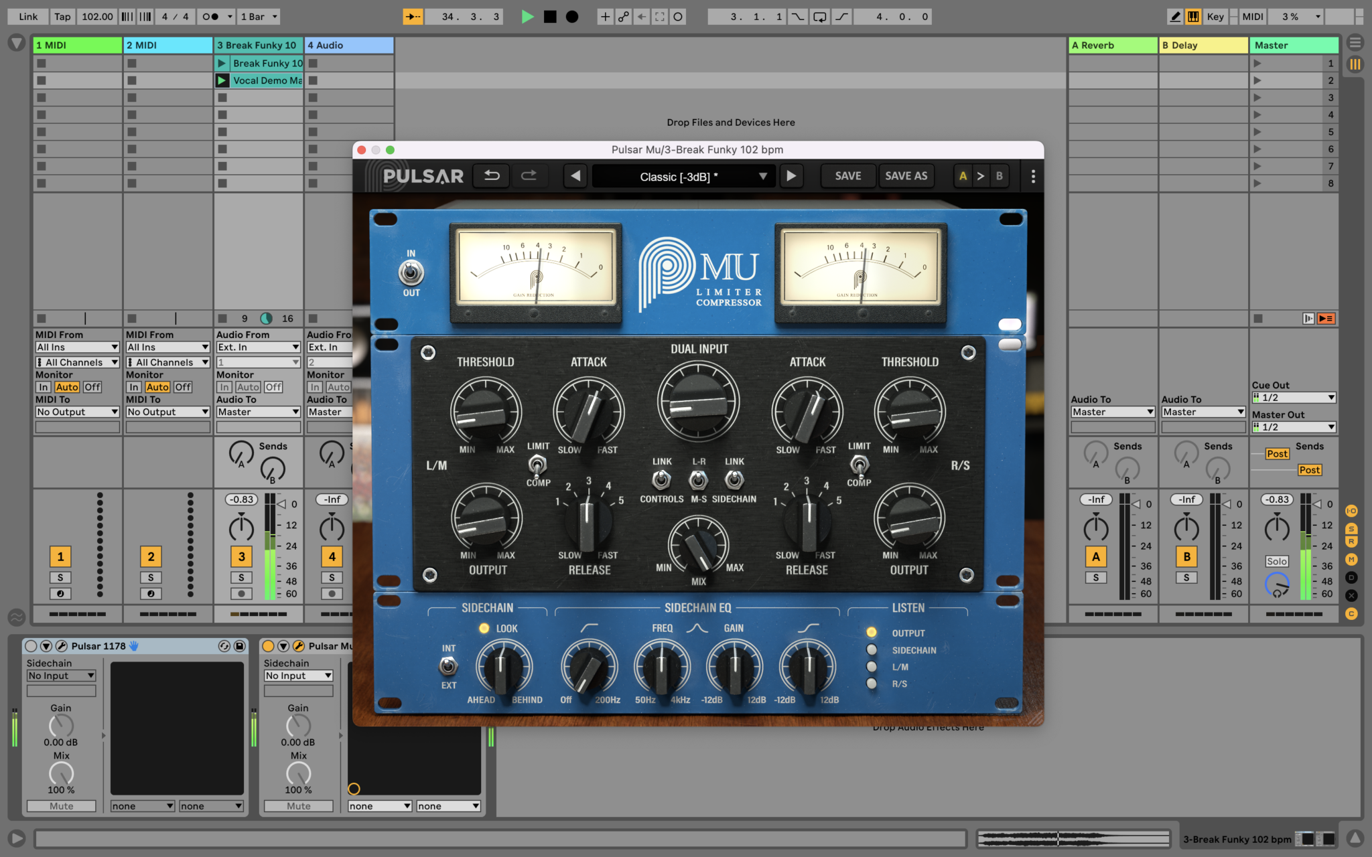Select the A Reverb return track header

[1113, 45]
